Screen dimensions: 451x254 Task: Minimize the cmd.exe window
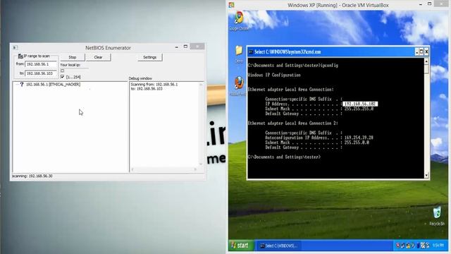pyautogui.click(x=416, y=52)
